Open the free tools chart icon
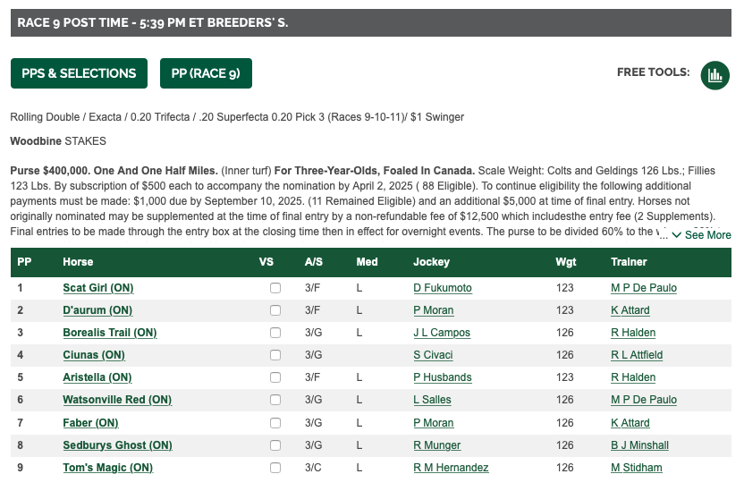The width and height of the screenshot is (744, 491). pyautogui.click(x=714, y=75)
